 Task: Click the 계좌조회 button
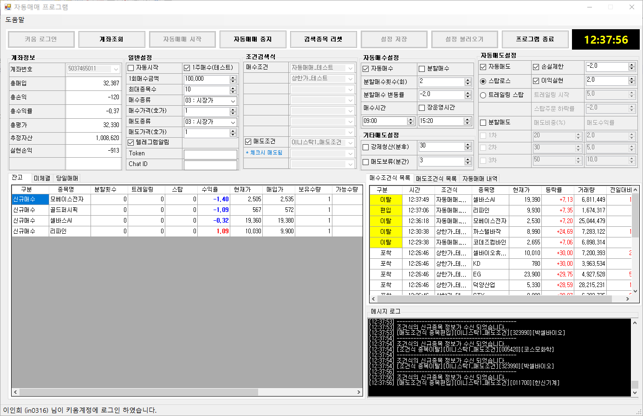click(111, 39)
